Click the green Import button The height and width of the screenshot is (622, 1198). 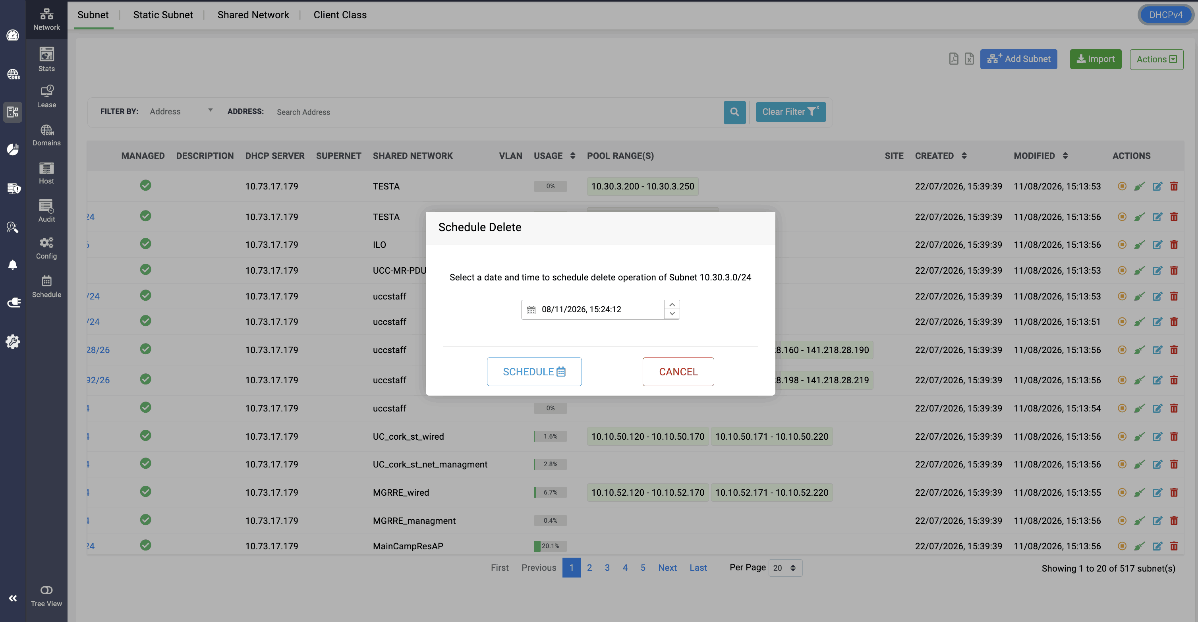[x=1096, y=59]
